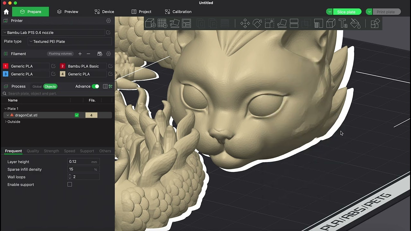This screenshot has height=231, width=411.
Task: Switch to the Strength settings tab
Action: pos(51,151)
